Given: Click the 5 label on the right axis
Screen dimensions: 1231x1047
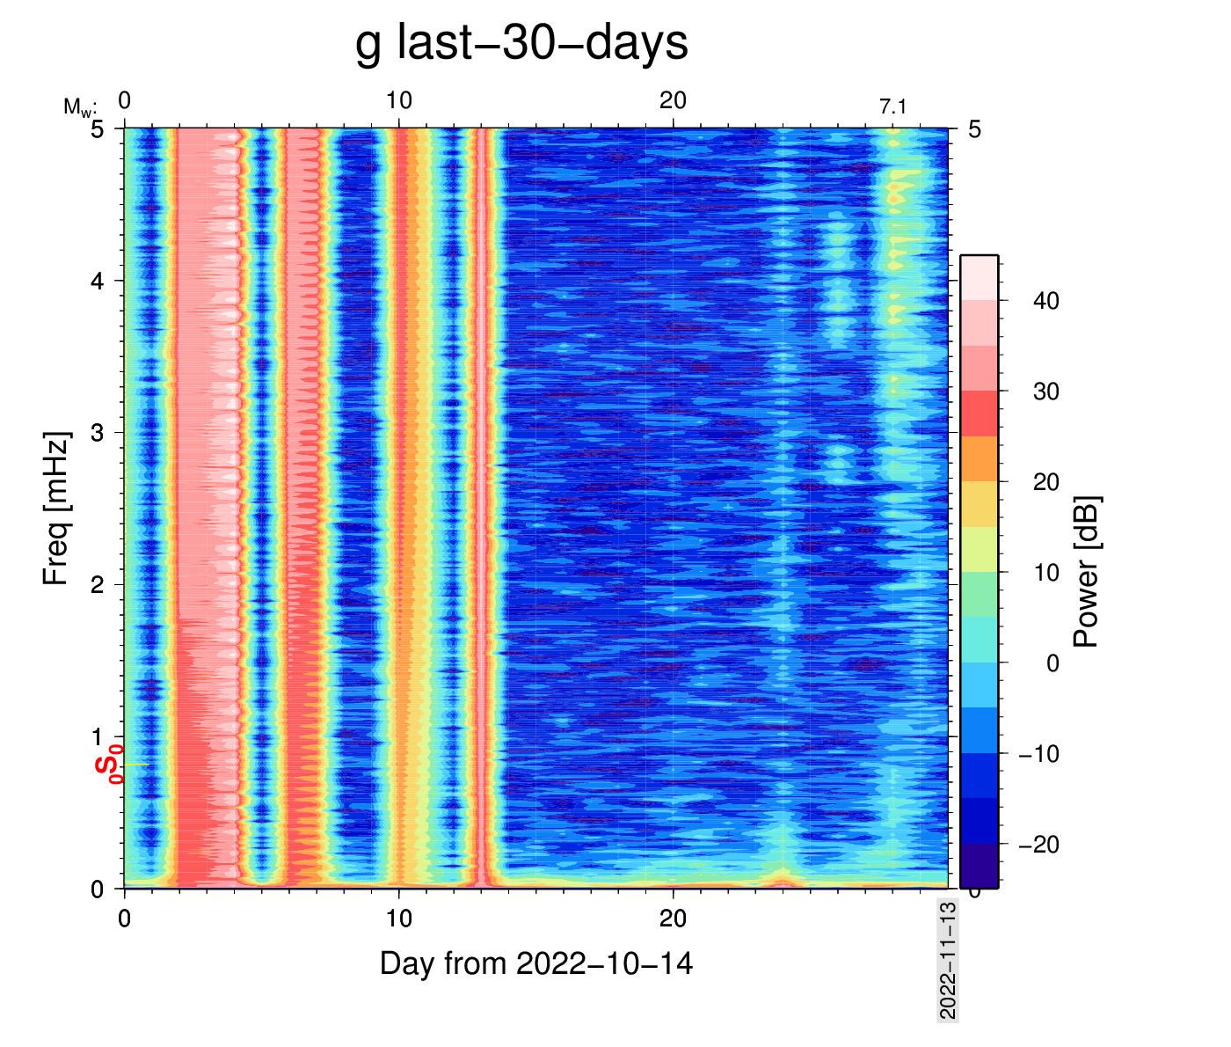Looking at the screenshot, I should pyautogui.click(x=974, y=130).
